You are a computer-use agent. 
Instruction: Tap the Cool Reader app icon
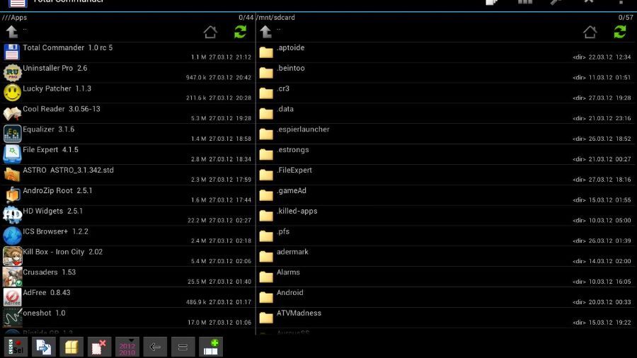[12, 113]
